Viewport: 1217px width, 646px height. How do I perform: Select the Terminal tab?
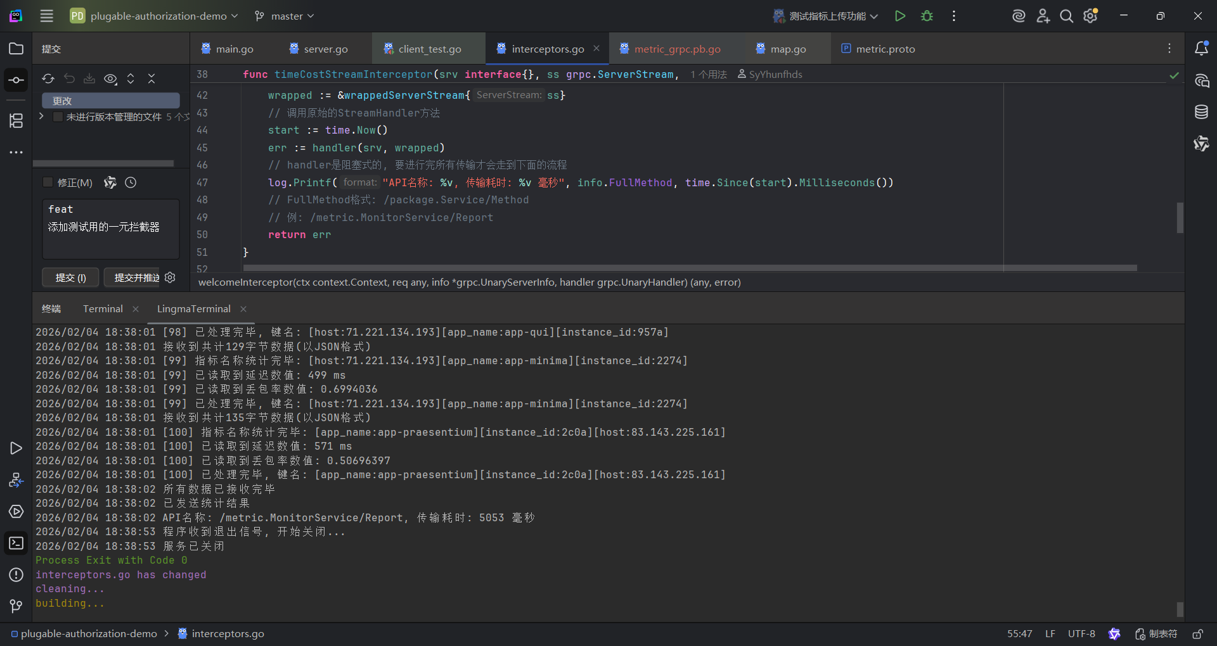pos(103,308)
